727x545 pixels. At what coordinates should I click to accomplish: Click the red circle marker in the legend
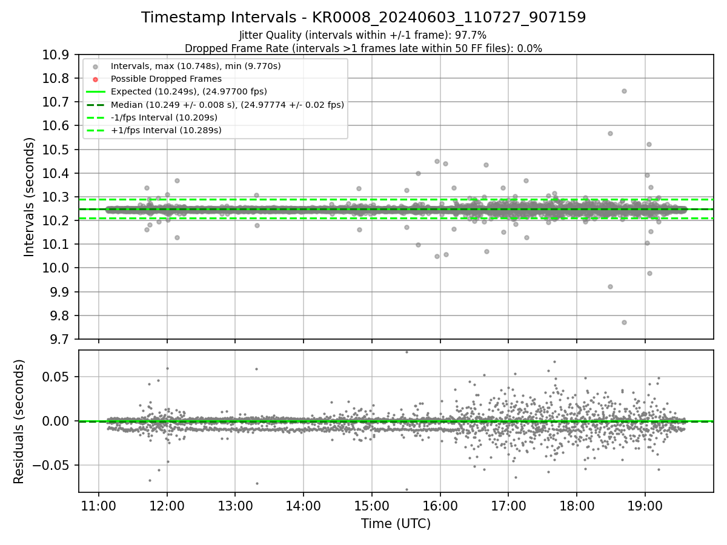(95, 79)
